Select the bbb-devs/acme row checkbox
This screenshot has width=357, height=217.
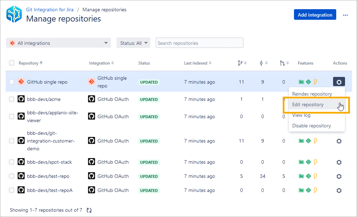(12, 99)
